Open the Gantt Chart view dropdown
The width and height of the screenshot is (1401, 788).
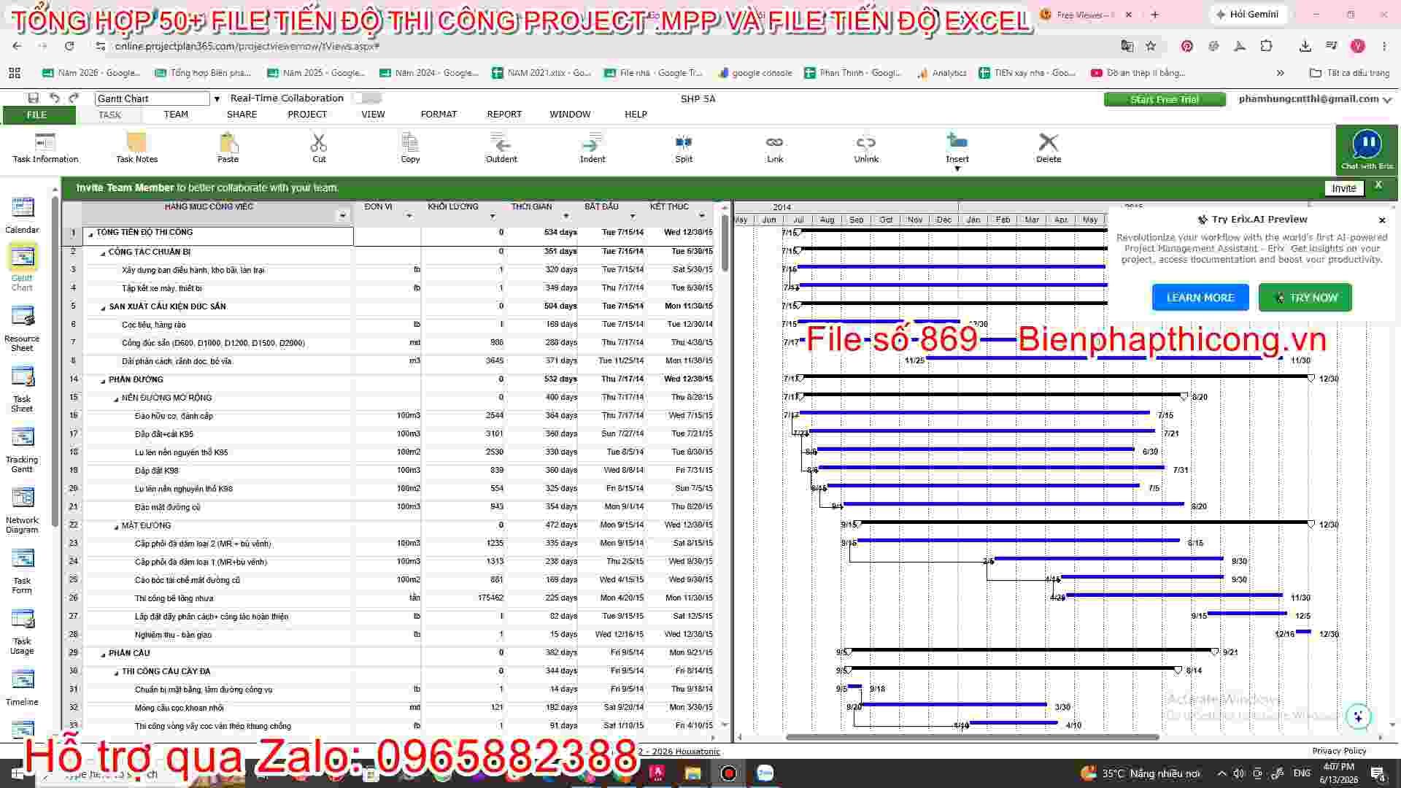pos(217,99)
